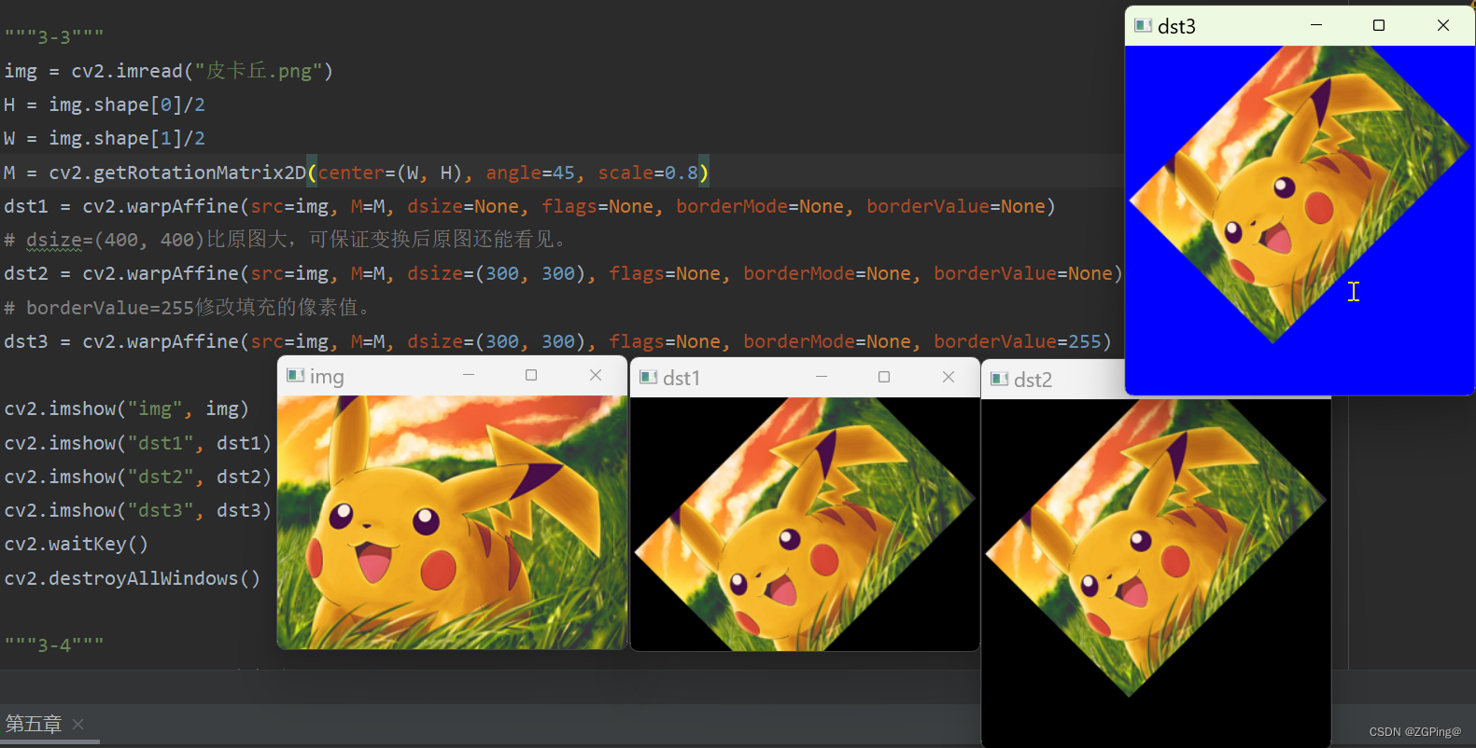
Task: Maximize the dst1 window
Action: (x=884, y=377)
